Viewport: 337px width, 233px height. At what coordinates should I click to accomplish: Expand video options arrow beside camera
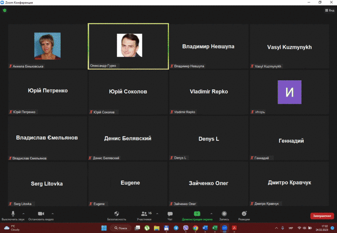(x=53, y=213)
